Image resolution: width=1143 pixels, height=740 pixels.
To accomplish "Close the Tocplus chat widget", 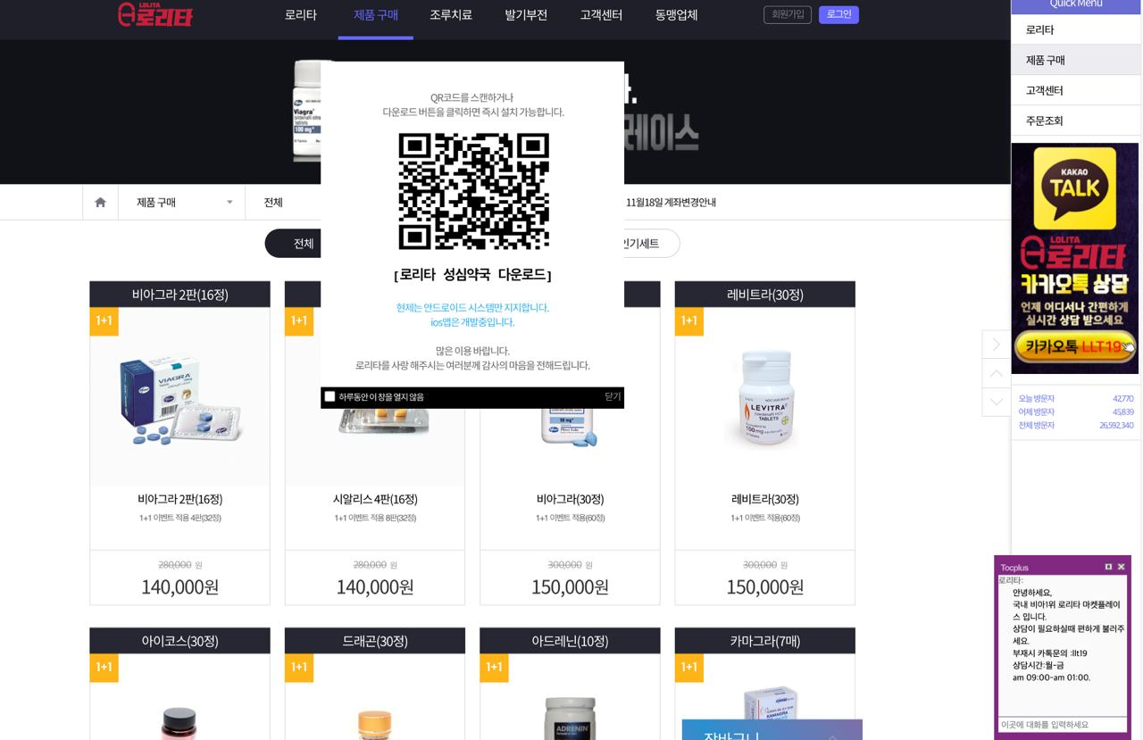I will pyautogui.click(x=1121, y=567).
